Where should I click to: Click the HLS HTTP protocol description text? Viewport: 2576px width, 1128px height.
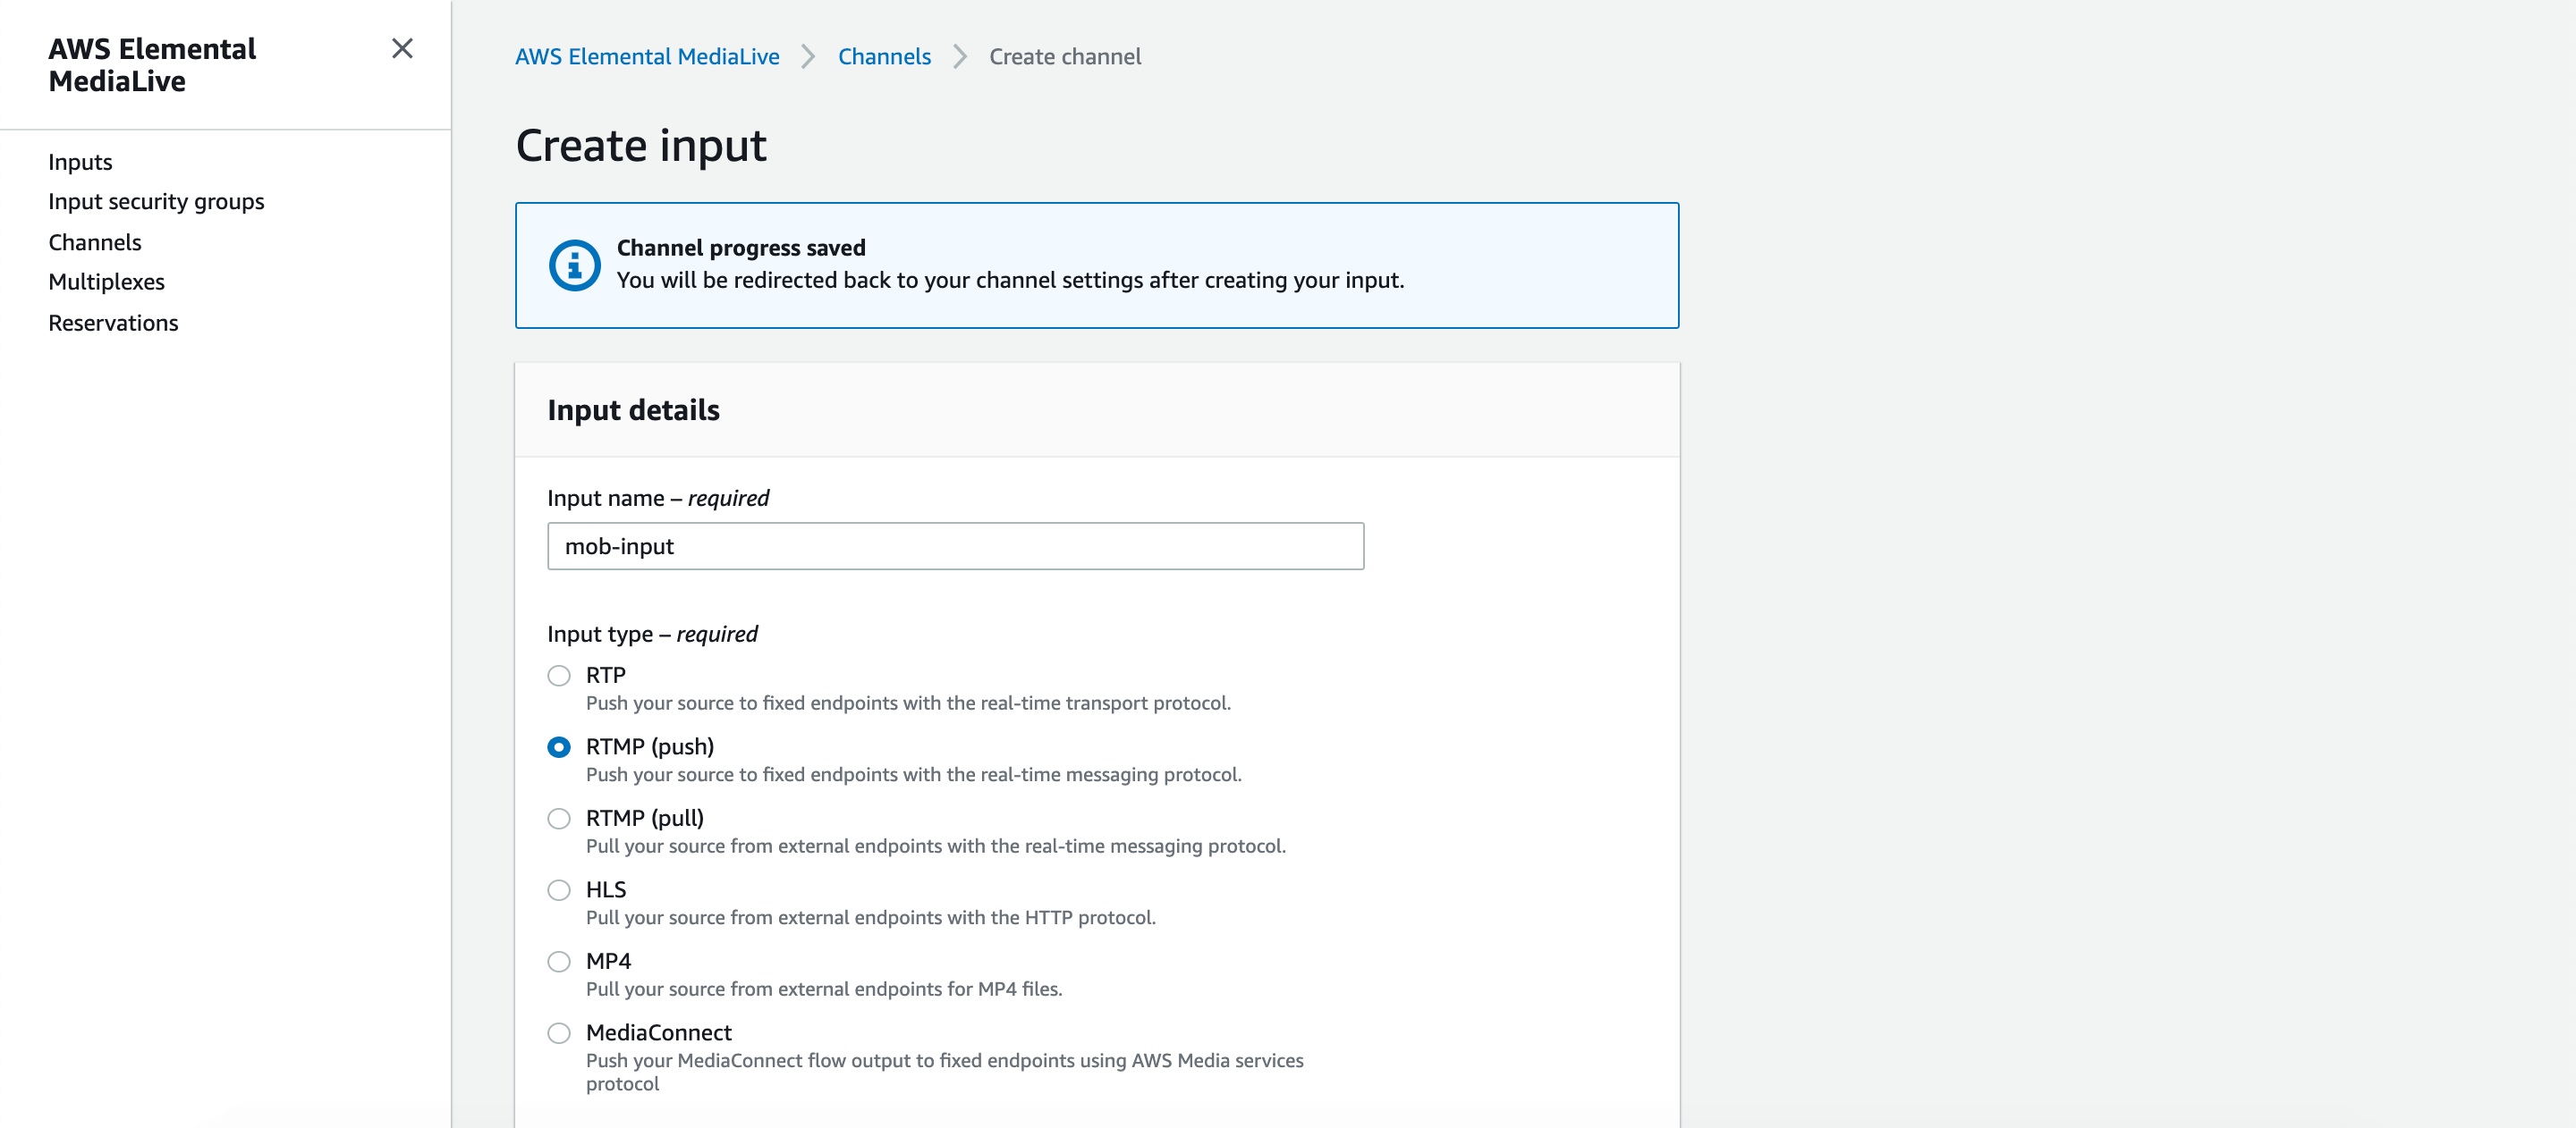tap(870, 917)
